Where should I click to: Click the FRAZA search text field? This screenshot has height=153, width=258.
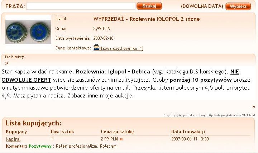pos(81,6)
